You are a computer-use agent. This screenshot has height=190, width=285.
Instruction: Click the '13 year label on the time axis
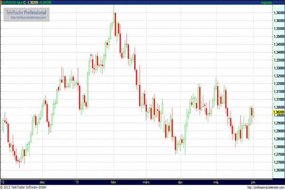[76, 181]
